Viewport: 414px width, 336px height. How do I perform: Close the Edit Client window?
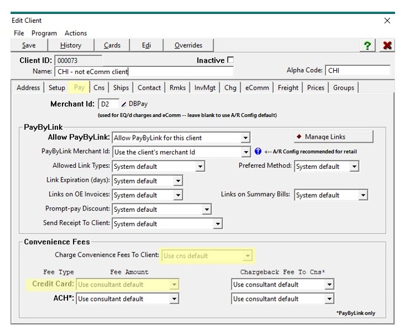coord(387,21)
